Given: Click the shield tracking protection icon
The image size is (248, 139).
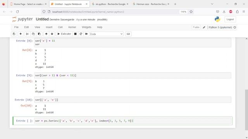Looking at the screenshot, I should [44, 12].
